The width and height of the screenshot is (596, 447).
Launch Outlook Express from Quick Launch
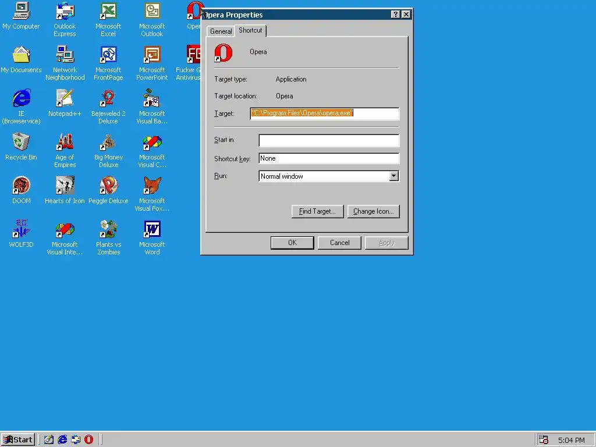[x=76, y=439]
